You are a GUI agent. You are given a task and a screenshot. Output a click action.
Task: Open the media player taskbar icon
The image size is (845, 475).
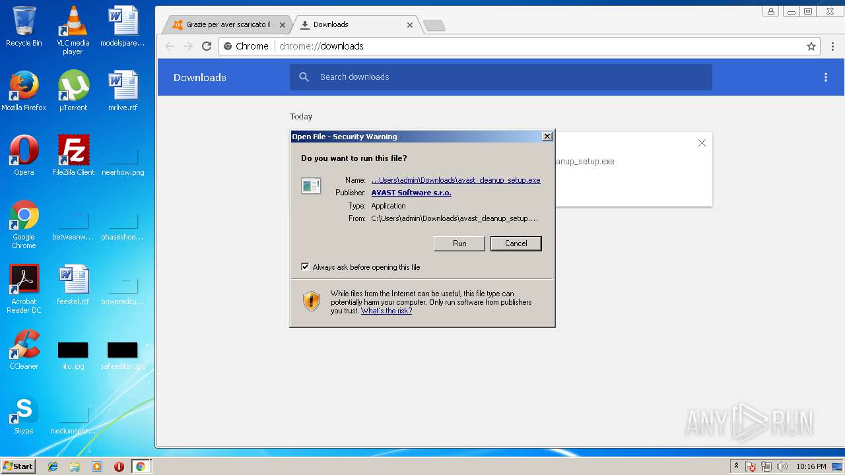(x=97, y=466)
